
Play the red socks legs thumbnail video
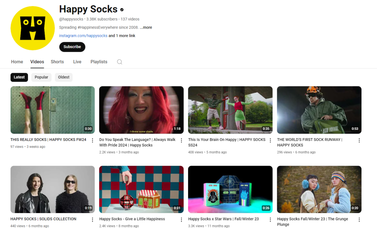click(53, 110)
